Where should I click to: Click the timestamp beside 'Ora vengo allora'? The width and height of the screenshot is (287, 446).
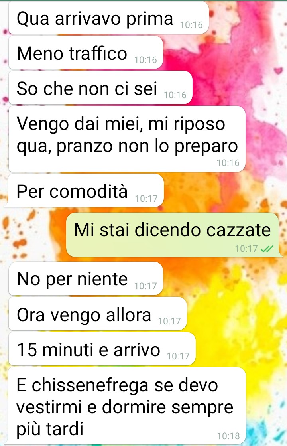pyautogui.click(x=169, y=322)
